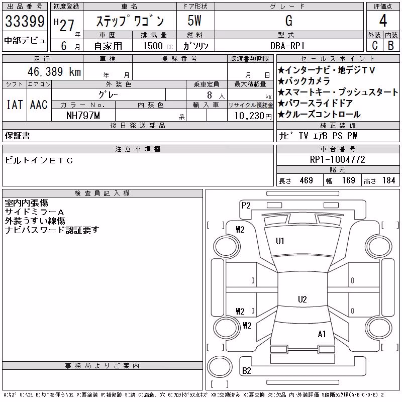The width and height of the screenshot is (402, 402).
Task: Click the 事務局よりご案内 header
Action: tap(102, 366)
